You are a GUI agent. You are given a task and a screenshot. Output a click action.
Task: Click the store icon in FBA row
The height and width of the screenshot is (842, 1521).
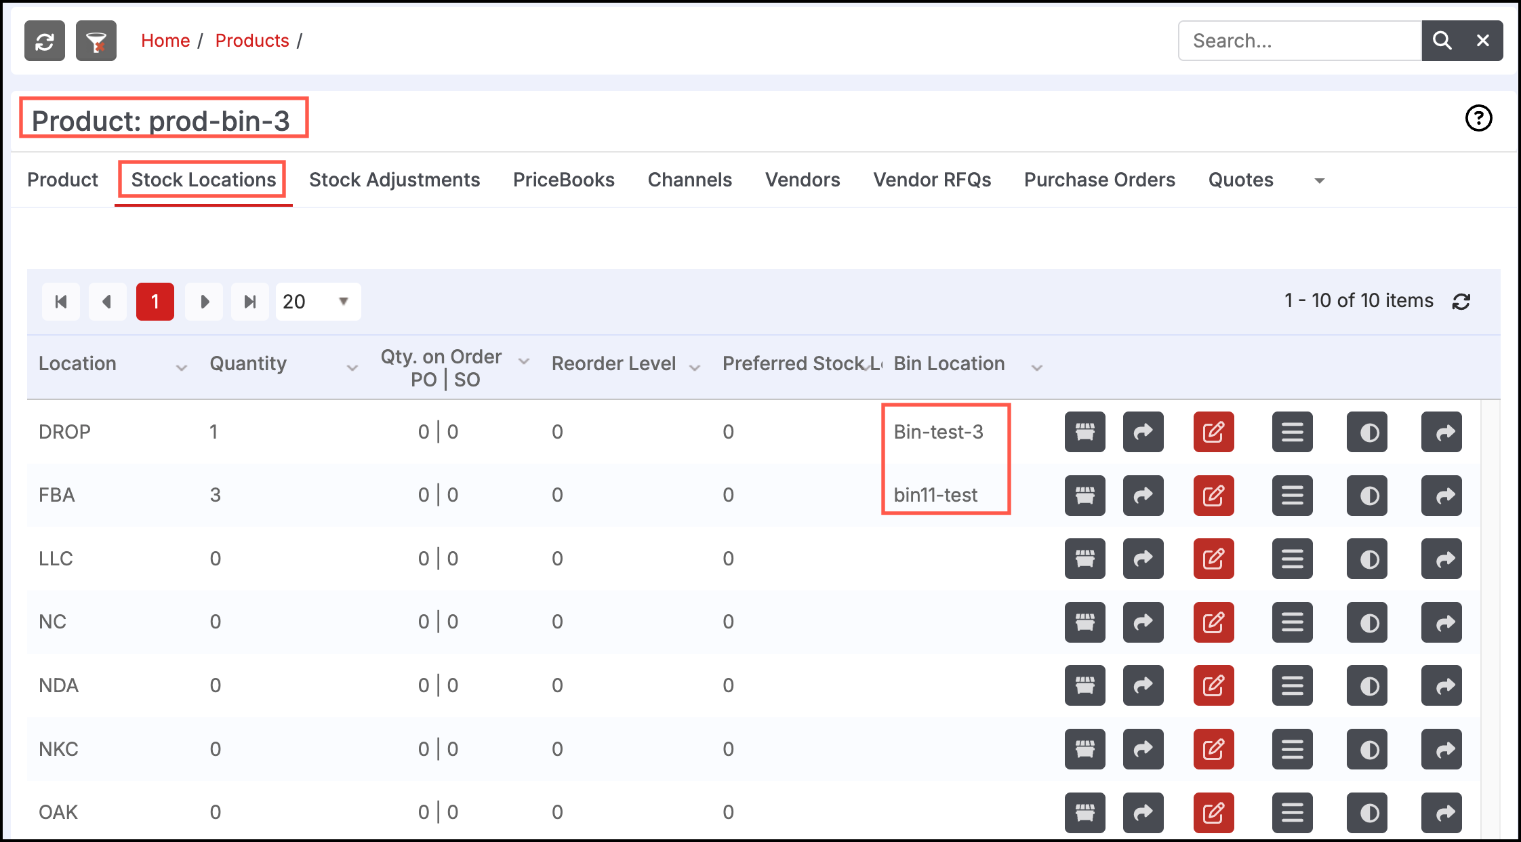click(x=1085, y=496)
